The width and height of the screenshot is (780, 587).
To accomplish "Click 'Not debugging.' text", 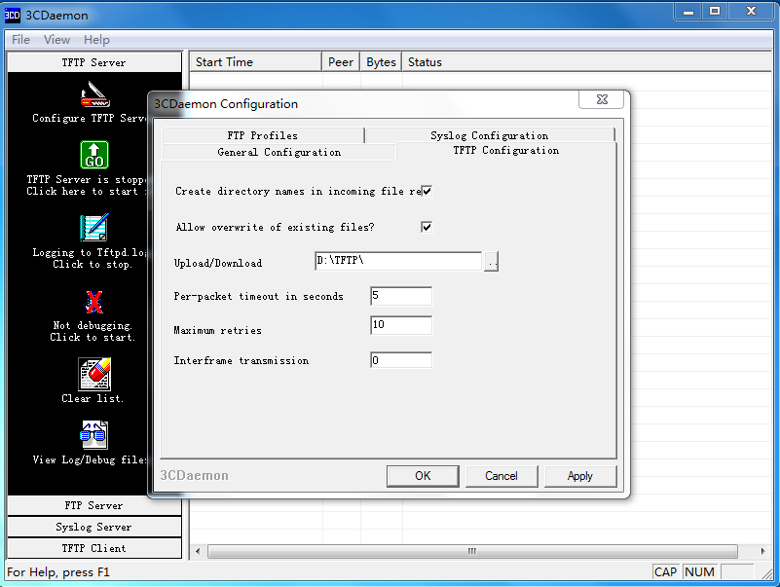I will tap(93, 325).
